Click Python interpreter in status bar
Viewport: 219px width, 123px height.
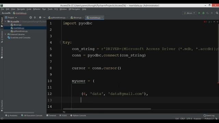point(209,119)
